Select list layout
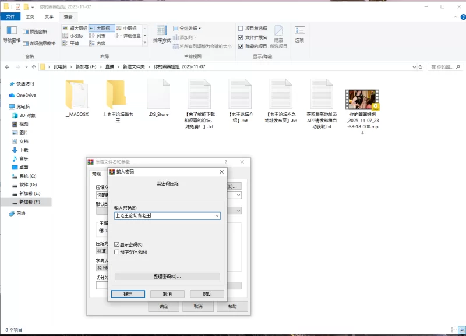This screenshot has height=336, width=466. click(97, 36)
